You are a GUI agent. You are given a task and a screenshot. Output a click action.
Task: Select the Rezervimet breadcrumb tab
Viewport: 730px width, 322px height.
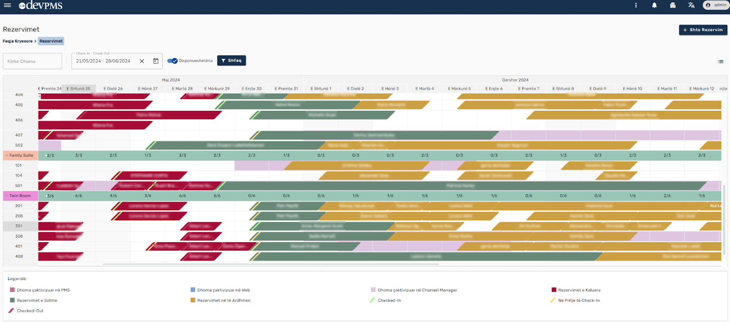51,41
